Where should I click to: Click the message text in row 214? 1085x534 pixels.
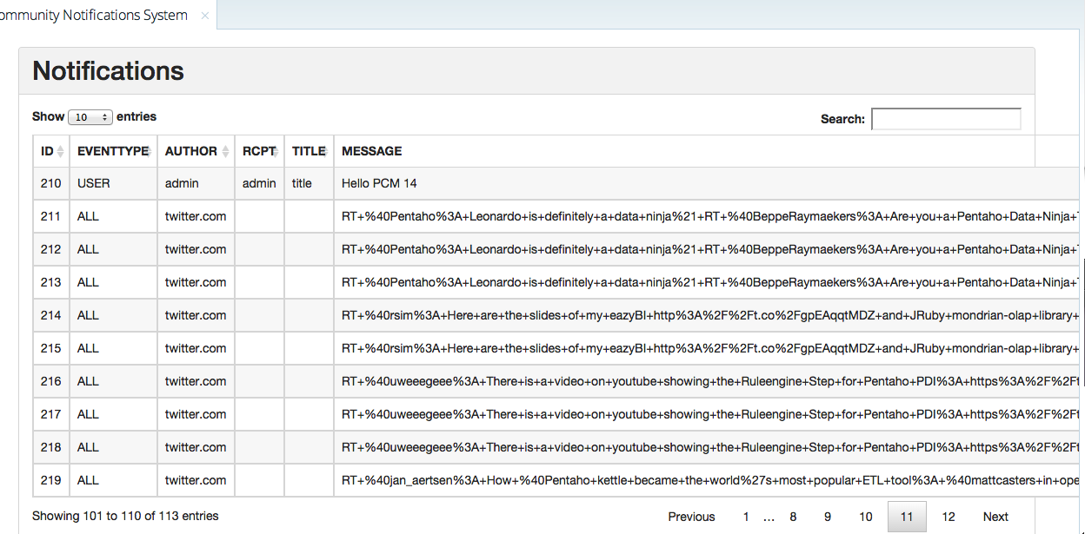click(x=711, y=315)
